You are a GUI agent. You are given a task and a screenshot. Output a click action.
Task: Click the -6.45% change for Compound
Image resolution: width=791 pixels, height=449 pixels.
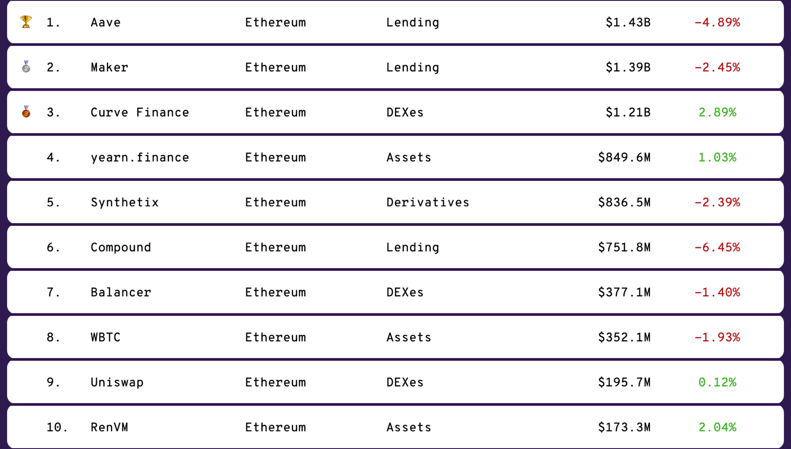pyautogui.click(x=717, y=247)
